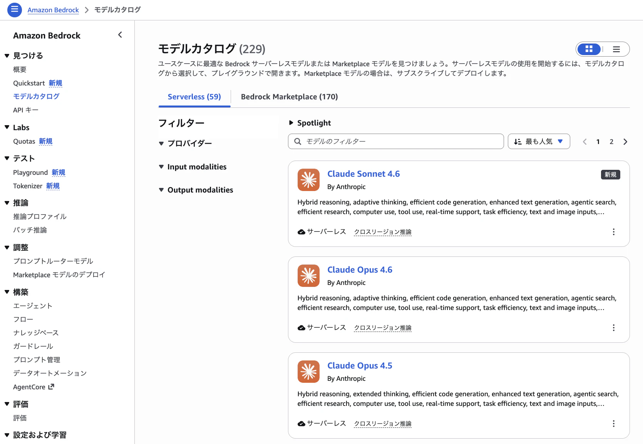Open AgentCore external link icon

[x=51, y=387]
